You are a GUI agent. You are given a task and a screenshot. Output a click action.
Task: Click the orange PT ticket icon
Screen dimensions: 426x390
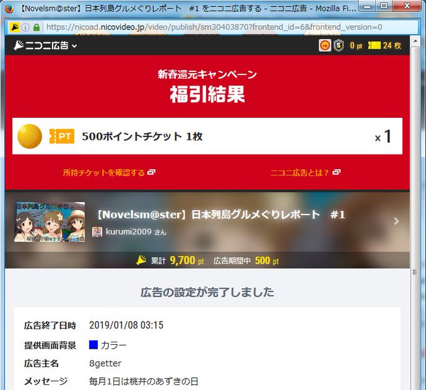pos(62,136)
